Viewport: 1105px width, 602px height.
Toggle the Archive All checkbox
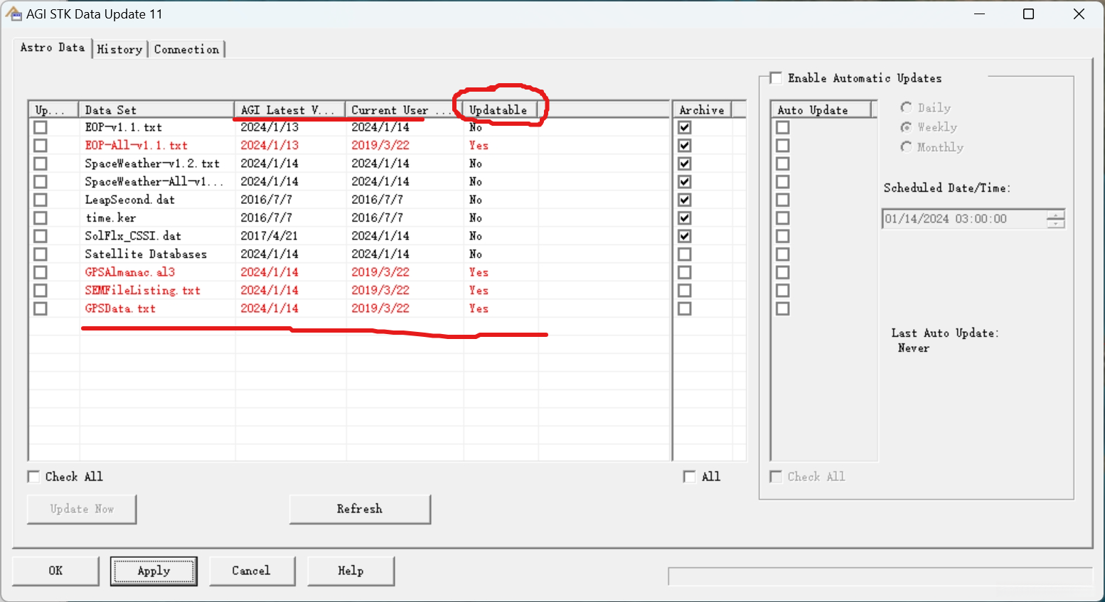pos(689,476)
